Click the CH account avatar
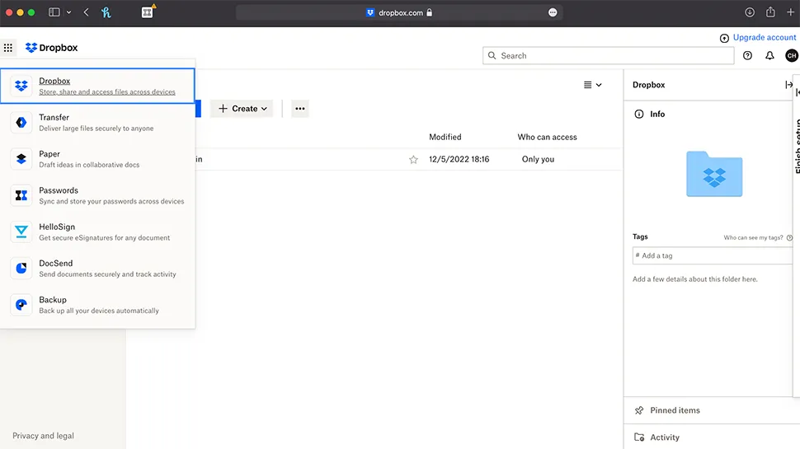The width and height of the screenshot is (800, 449). [x=791, y=56]
